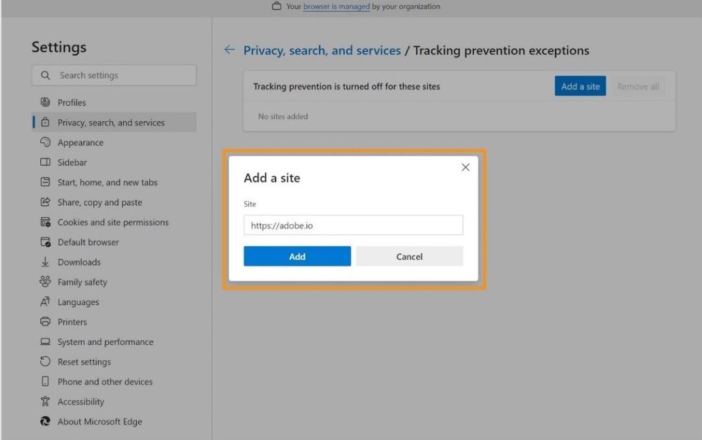Click the Reset settings icon

[x=45, y=362]
